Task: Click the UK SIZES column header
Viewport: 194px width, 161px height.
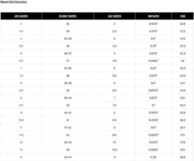Action: tap(114, 16)
